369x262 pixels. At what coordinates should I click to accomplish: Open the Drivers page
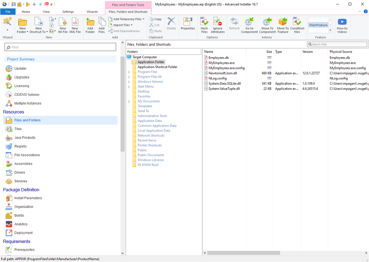[20, 172]
